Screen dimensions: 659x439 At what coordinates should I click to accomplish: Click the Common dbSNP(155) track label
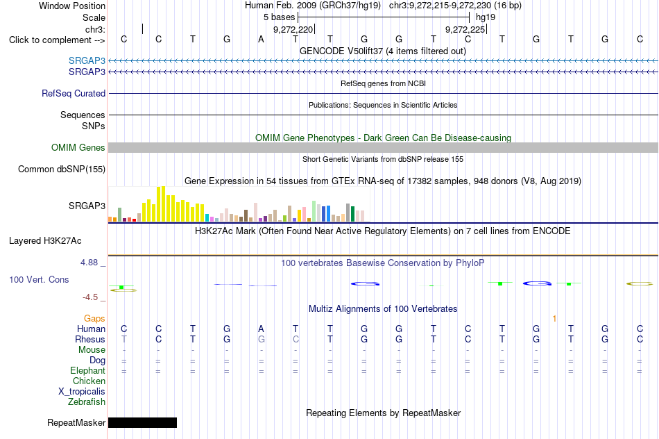(62, 169)
